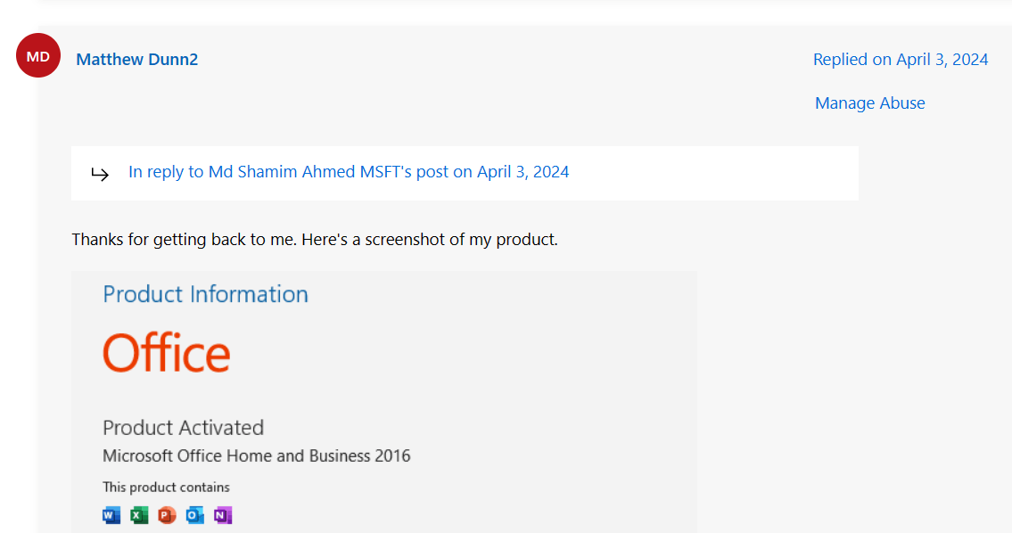Click the orange Office logo
The height and width of the screenshot is (533, 1012).
coord(167,352)
